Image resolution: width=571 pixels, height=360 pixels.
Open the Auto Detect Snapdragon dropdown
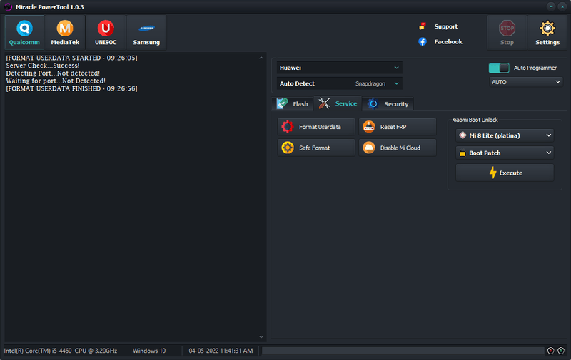[x=339, y=83]
